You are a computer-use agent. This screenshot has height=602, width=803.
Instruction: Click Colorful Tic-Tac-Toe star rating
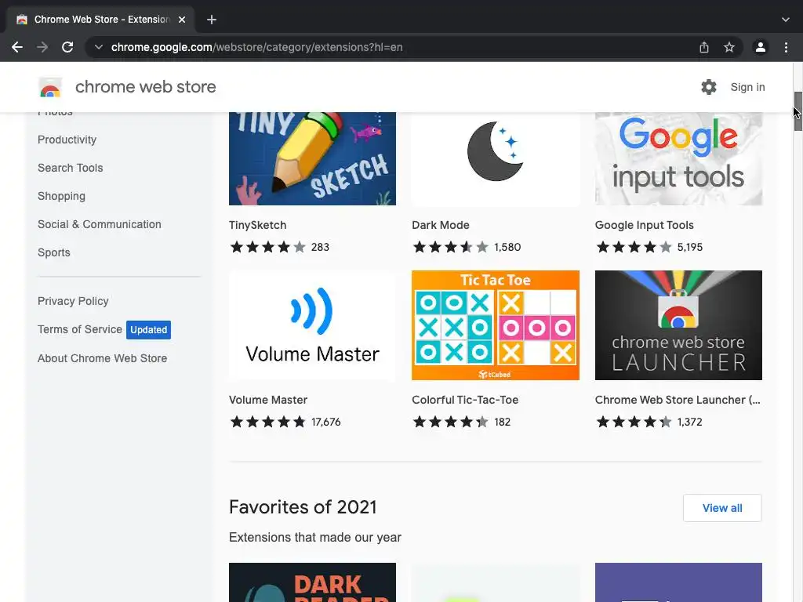point(451,422)
